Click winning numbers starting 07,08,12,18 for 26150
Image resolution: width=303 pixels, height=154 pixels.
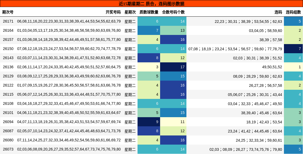(69, 49)
